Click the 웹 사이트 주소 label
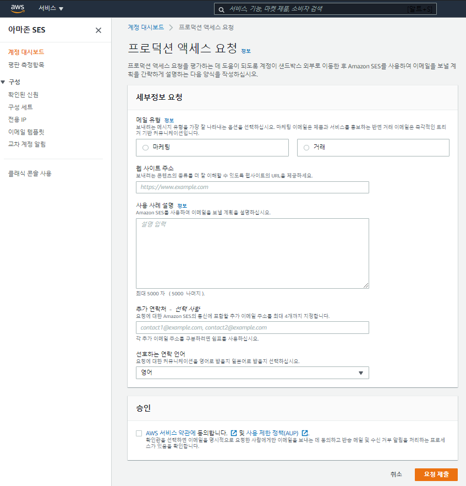Image resolution: width=466 pixels, height=486 pixels. pos(155,168)
